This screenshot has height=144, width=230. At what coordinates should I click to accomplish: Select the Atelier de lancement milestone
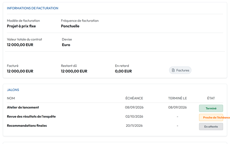(23, 107)
